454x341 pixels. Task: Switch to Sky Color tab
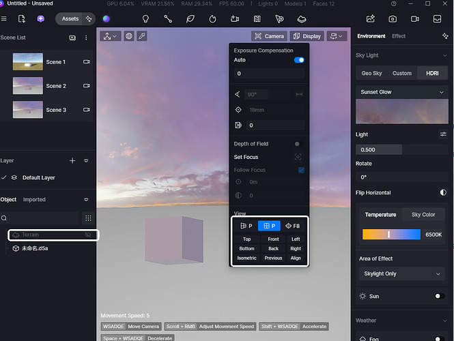(x=423, y=215)
